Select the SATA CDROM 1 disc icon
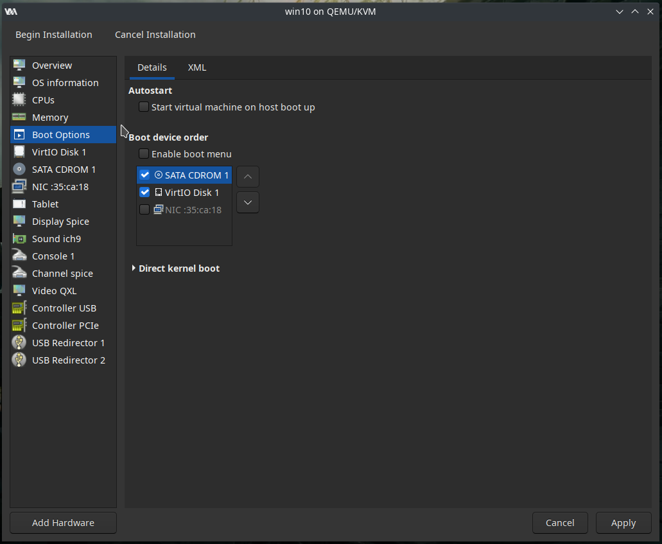The image size is (662, 544). (x=19, y=170)
